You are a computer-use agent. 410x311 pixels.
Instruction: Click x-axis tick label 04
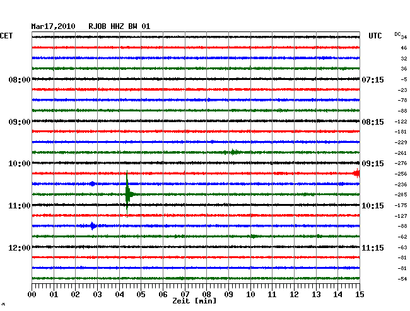[x=119, y=295]
